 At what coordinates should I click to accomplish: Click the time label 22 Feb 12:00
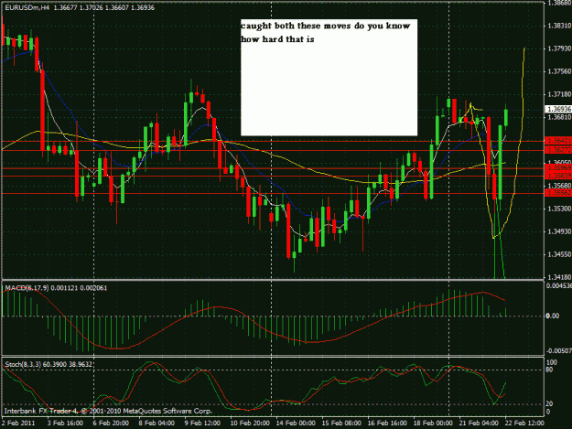pyautogui.click(x=524, y=423)
